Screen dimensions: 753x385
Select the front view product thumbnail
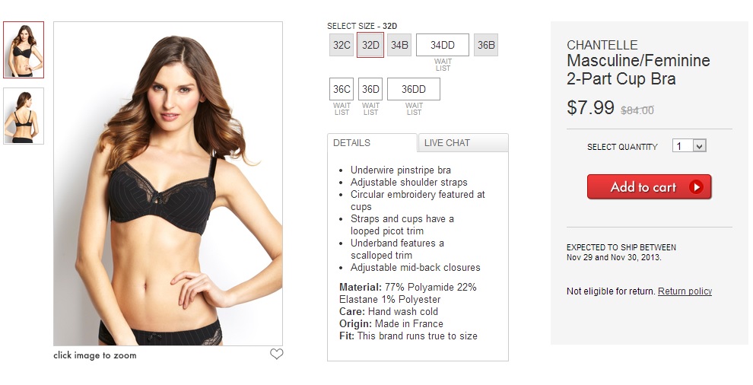pyautogui.click(x=24, y=49)
